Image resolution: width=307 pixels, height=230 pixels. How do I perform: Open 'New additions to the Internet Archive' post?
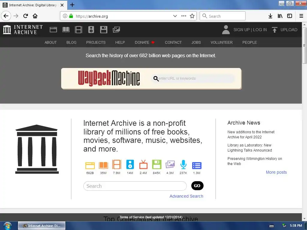point(251,134)
